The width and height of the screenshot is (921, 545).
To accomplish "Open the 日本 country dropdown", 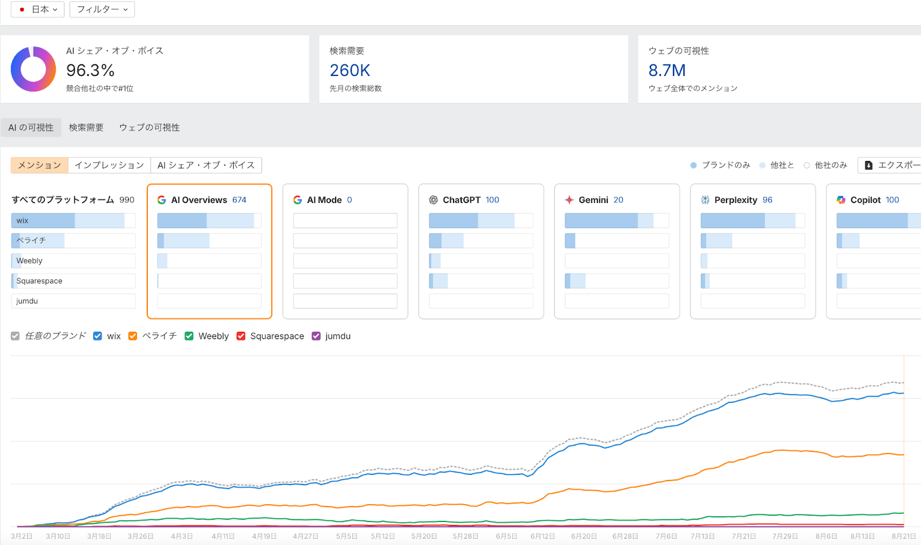I will pyautogui.click(x=37, y=9).
